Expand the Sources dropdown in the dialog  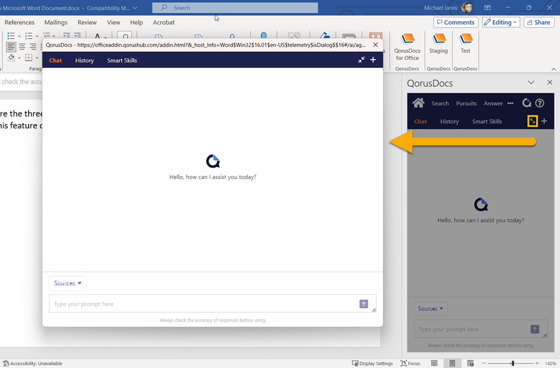pos(67,284)
